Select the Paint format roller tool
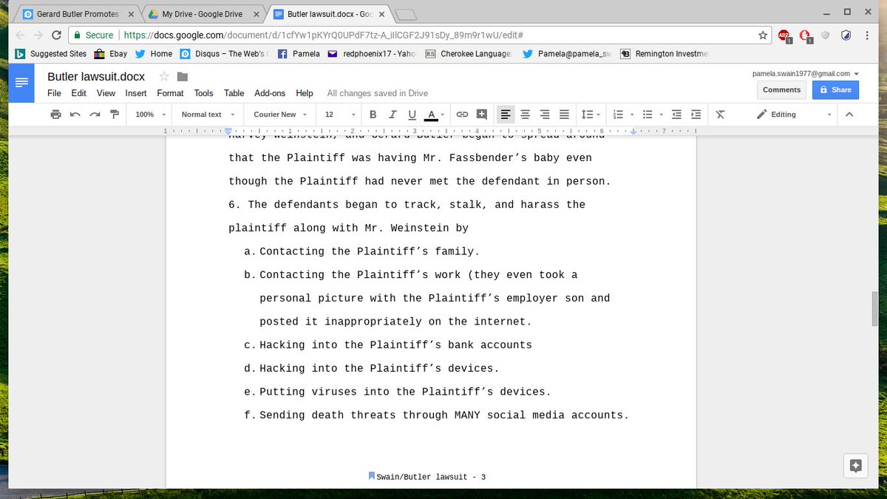887x499 pixels. (115, 115)
